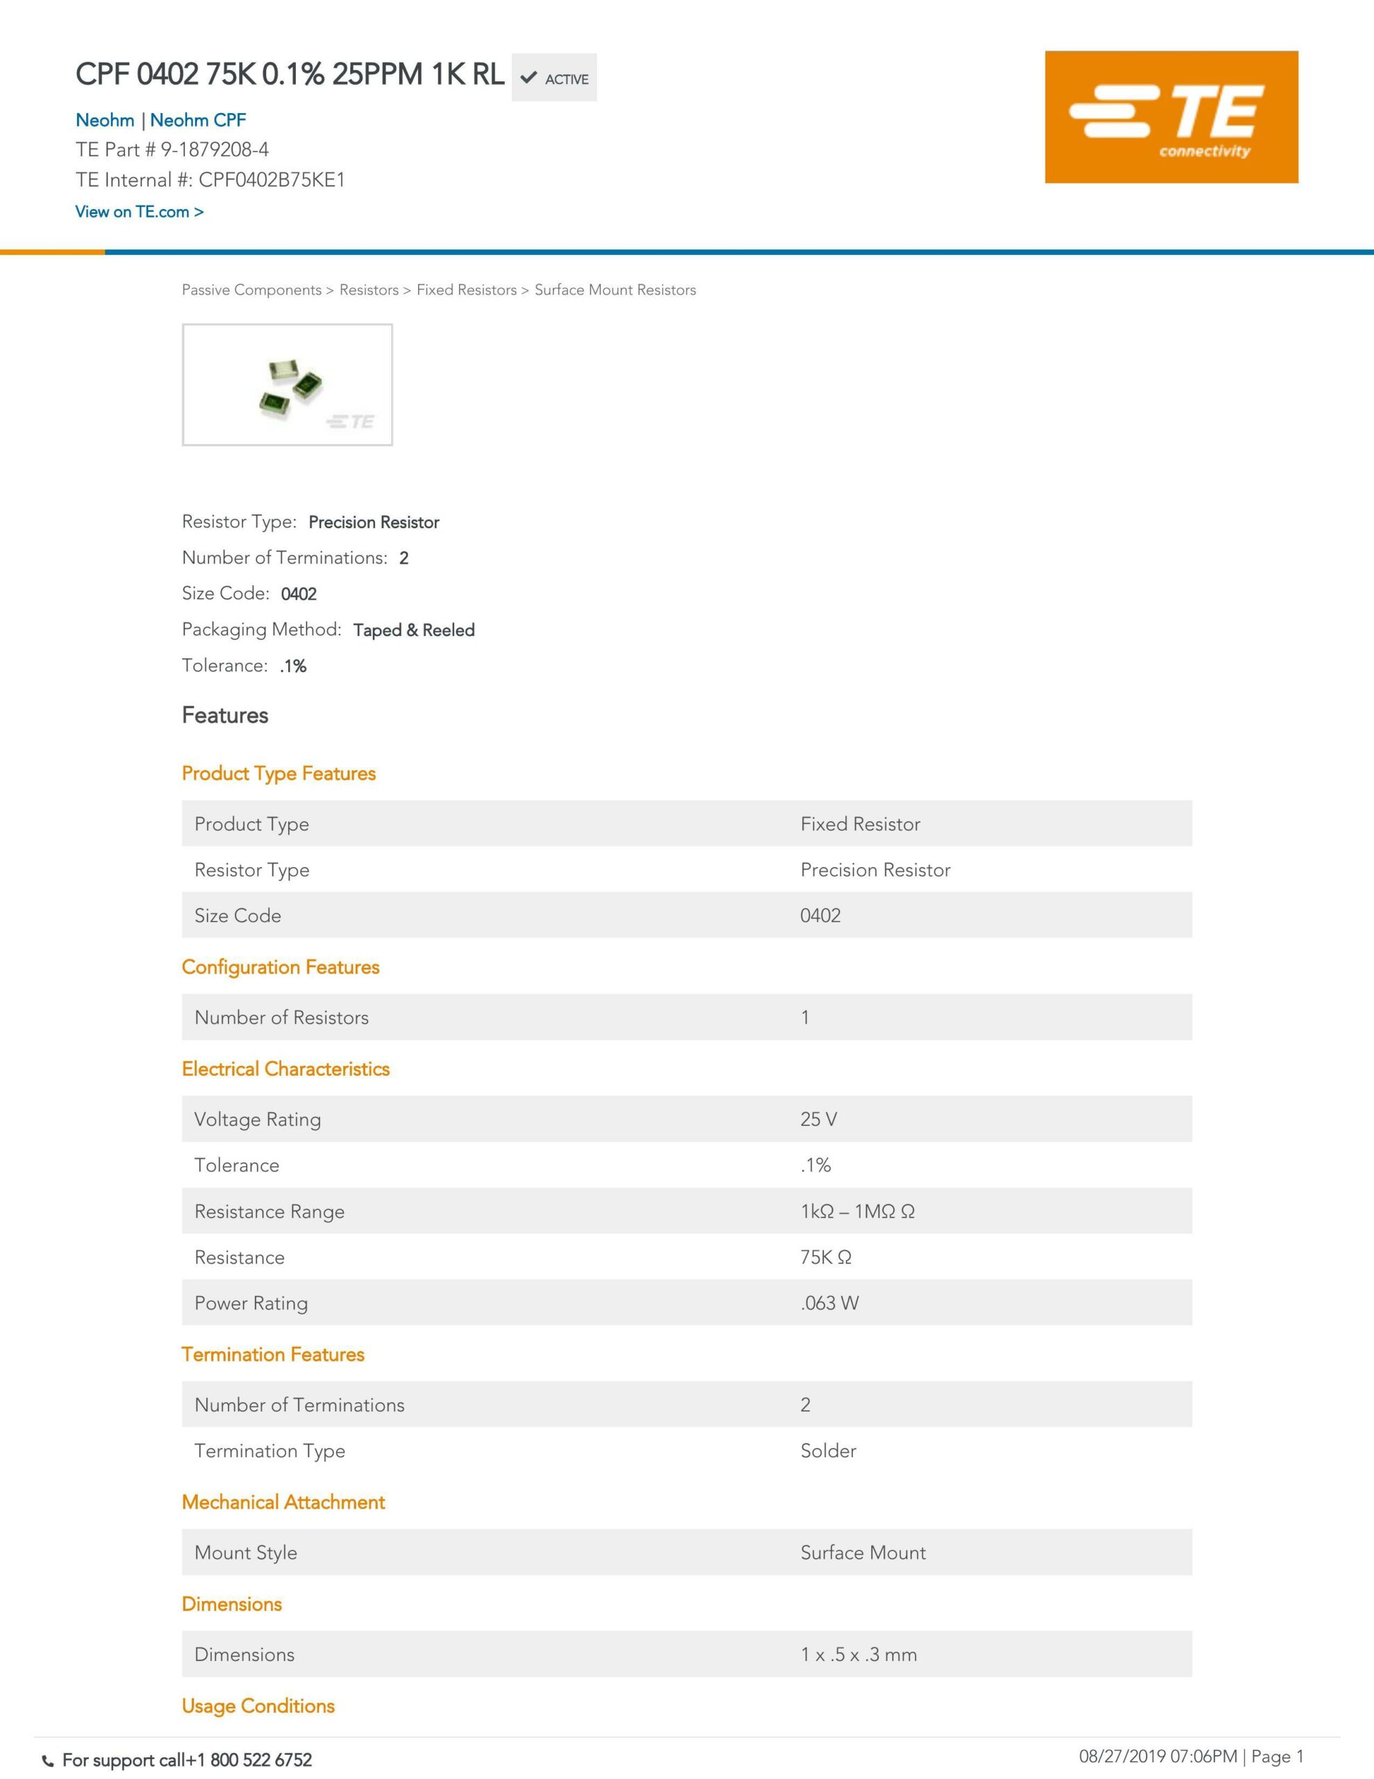Expand the Electrical Characteristics section

coord(285,1069)
